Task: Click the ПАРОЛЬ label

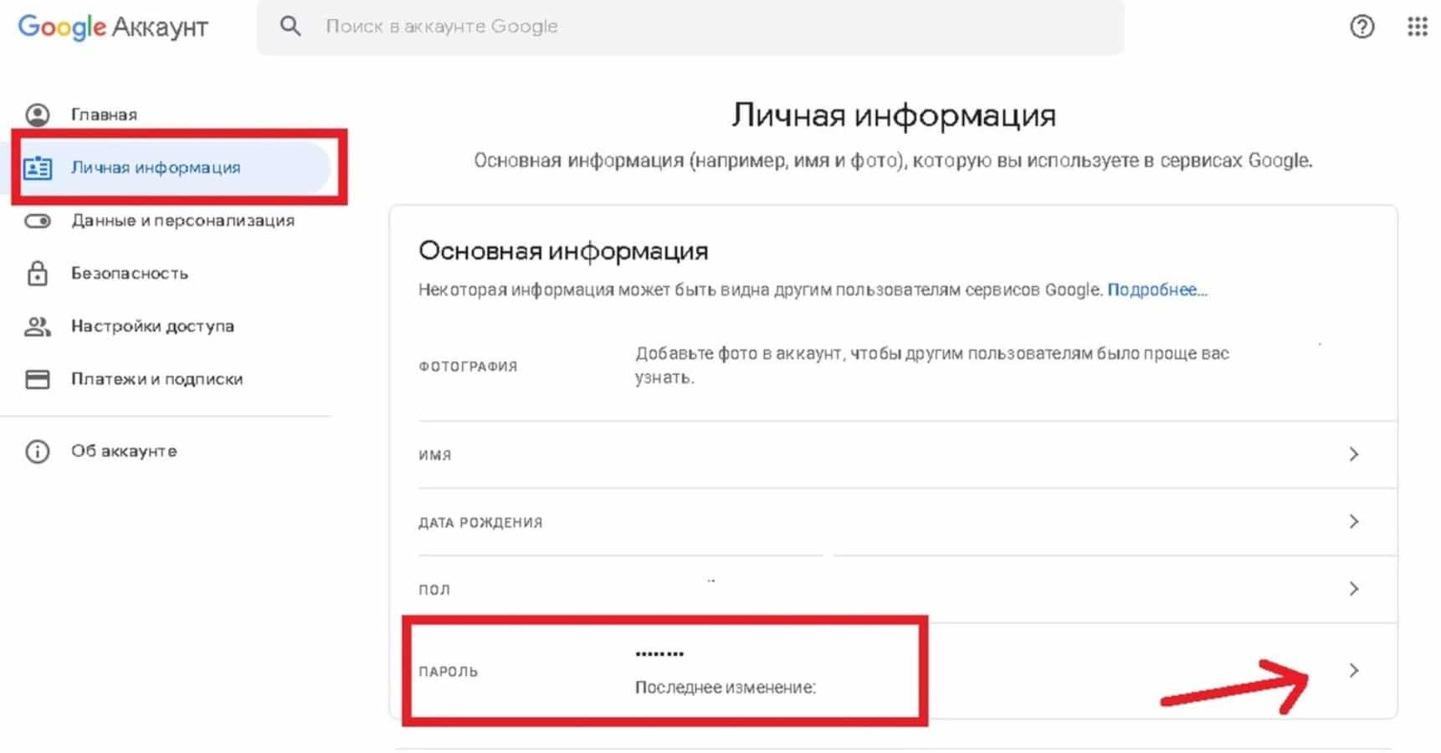Action: point(448,671)
